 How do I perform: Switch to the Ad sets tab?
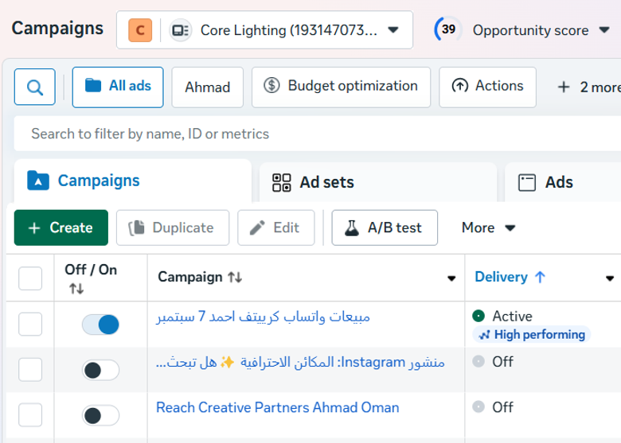point(378,182)
